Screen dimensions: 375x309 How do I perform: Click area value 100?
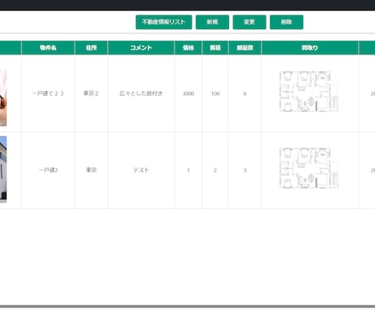pyautogui.click(x=215, y=94)
